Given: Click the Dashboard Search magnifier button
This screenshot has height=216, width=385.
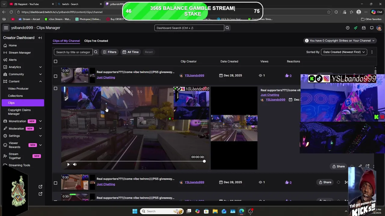Looking at the screenshot, I should point(227,28).
